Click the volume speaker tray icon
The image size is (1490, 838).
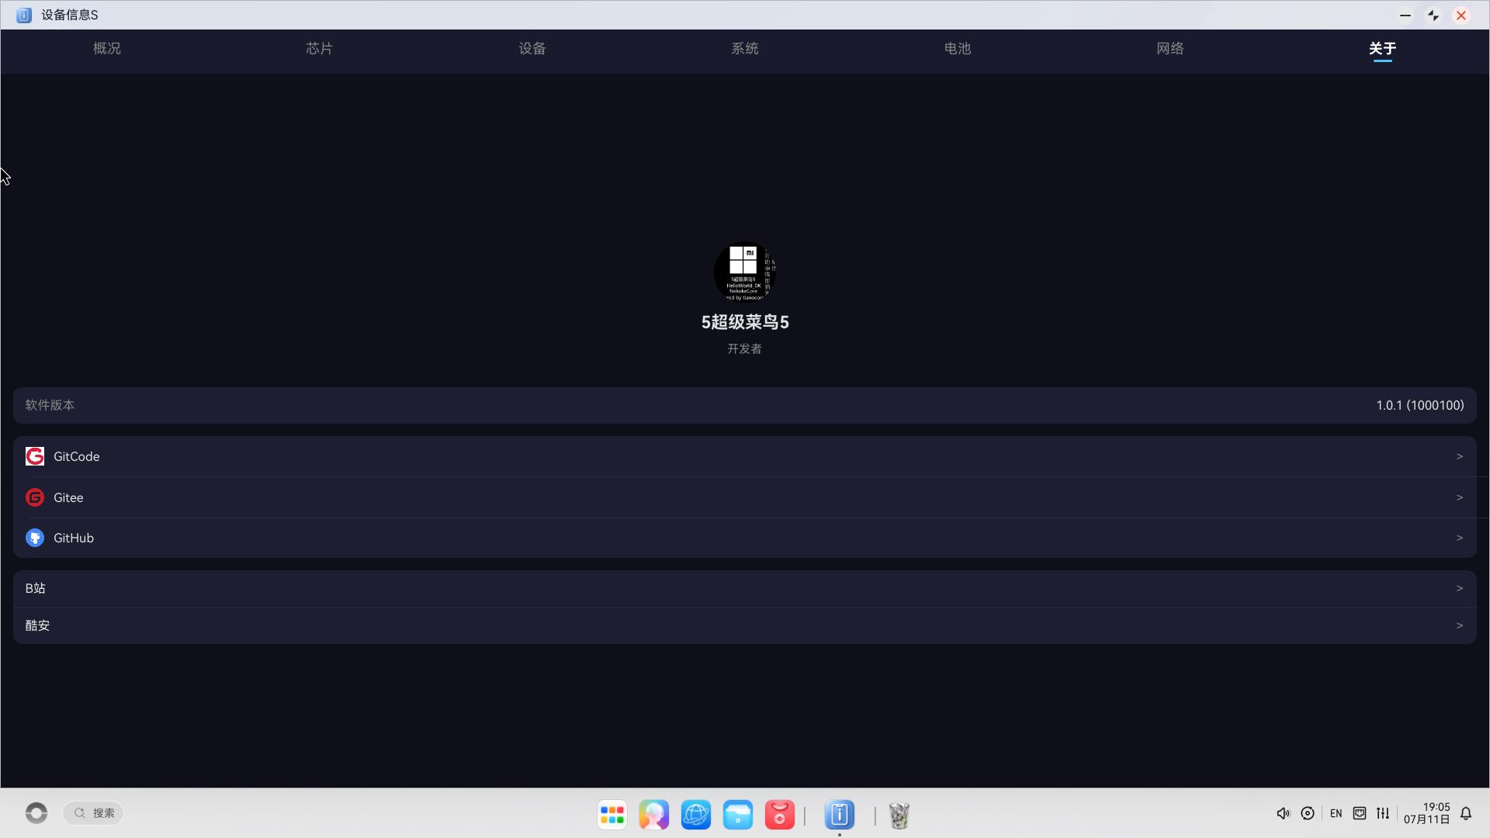click(x=1284, y=813)
